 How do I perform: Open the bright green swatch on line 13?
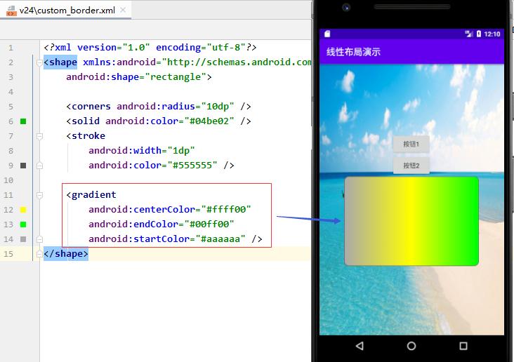[x=23, y=224]
